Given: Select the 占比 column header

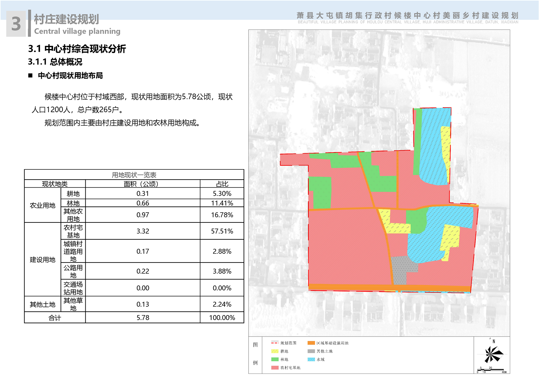Looking at the screenshot, I should coord(222,184).
